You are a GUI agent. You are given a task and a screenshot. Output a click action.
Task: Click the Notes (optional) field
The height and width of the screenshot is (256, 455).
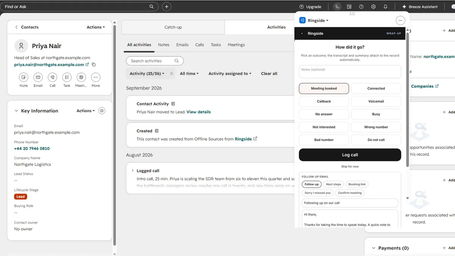[350, 72]
